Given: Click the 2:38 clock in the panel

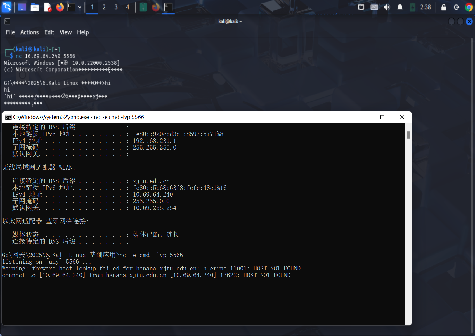Looking at the screenshot, I should coord(426,7).
